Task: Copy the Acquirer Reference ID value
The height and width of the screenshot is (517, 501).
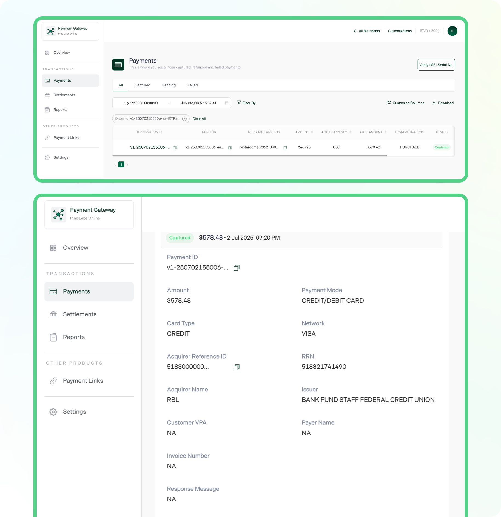Action: [x=236, y=367]
